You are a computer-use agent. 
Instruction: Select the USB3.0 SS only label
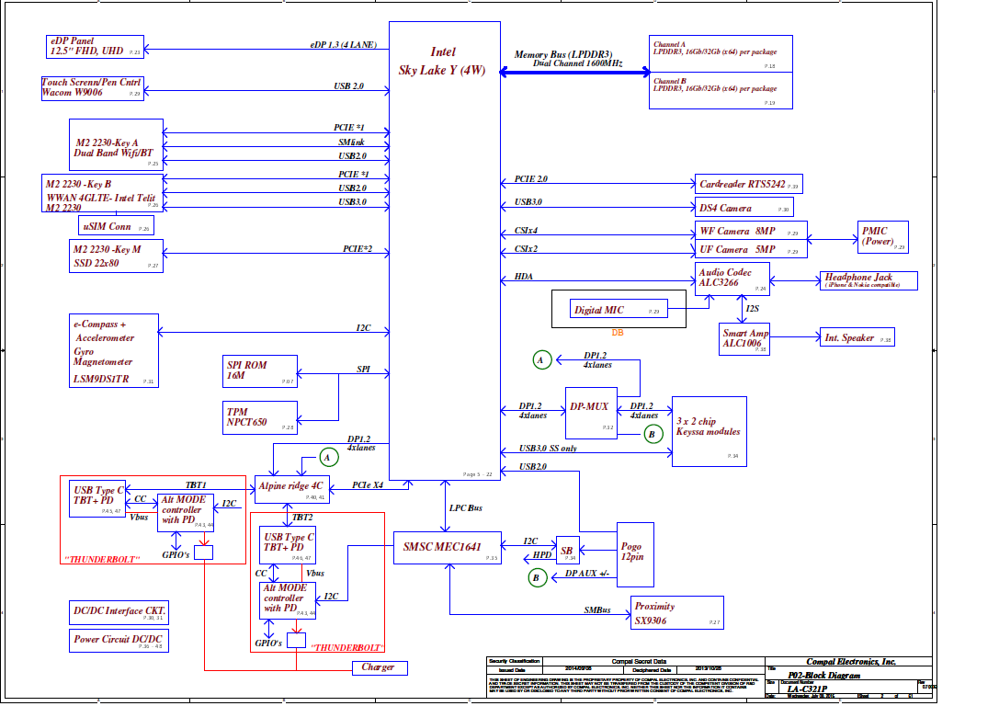pyautogui.click(x=548, y=449)
